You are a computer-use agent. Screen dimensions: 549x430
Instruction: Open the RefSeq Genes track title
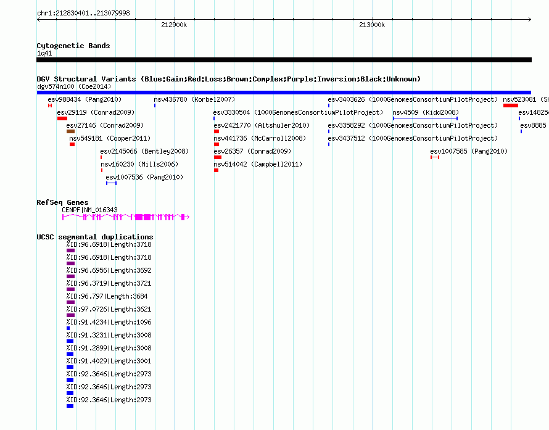62,202
